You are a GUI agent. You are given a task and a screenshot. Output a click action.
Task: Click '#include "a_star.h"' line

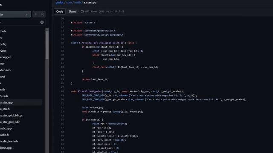[x=84, y=23]
